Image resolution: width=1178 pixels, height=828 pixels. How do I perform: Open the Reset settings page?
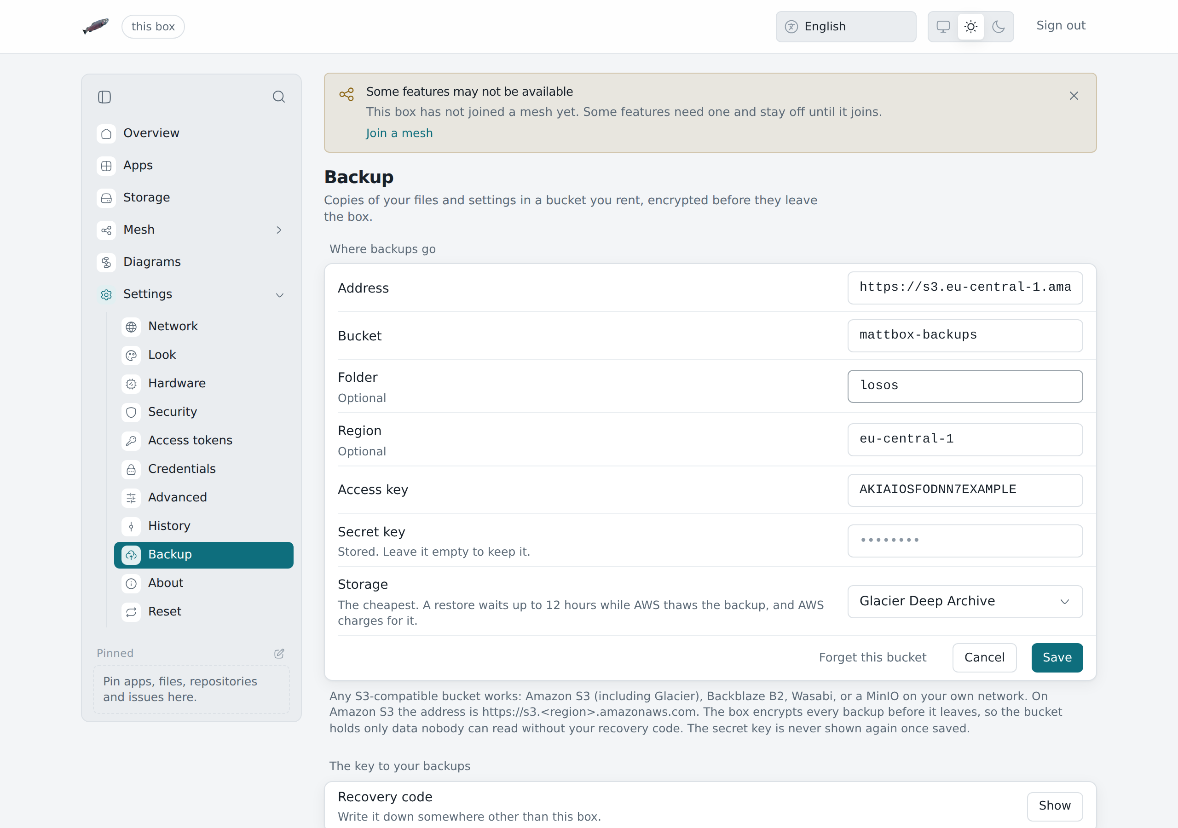204,611
